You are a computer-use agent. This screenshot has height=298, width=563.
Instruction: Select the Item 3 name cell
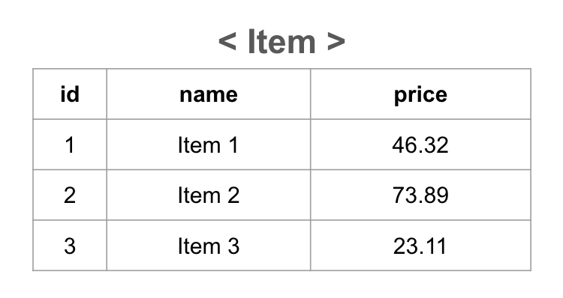pyautogui.click(x=209, y=246)
